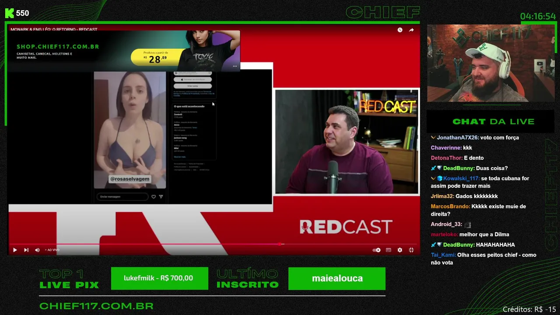Mute the video player volume
The width and height of the screenshot is (560, 315).
click(x=37, y=250)
